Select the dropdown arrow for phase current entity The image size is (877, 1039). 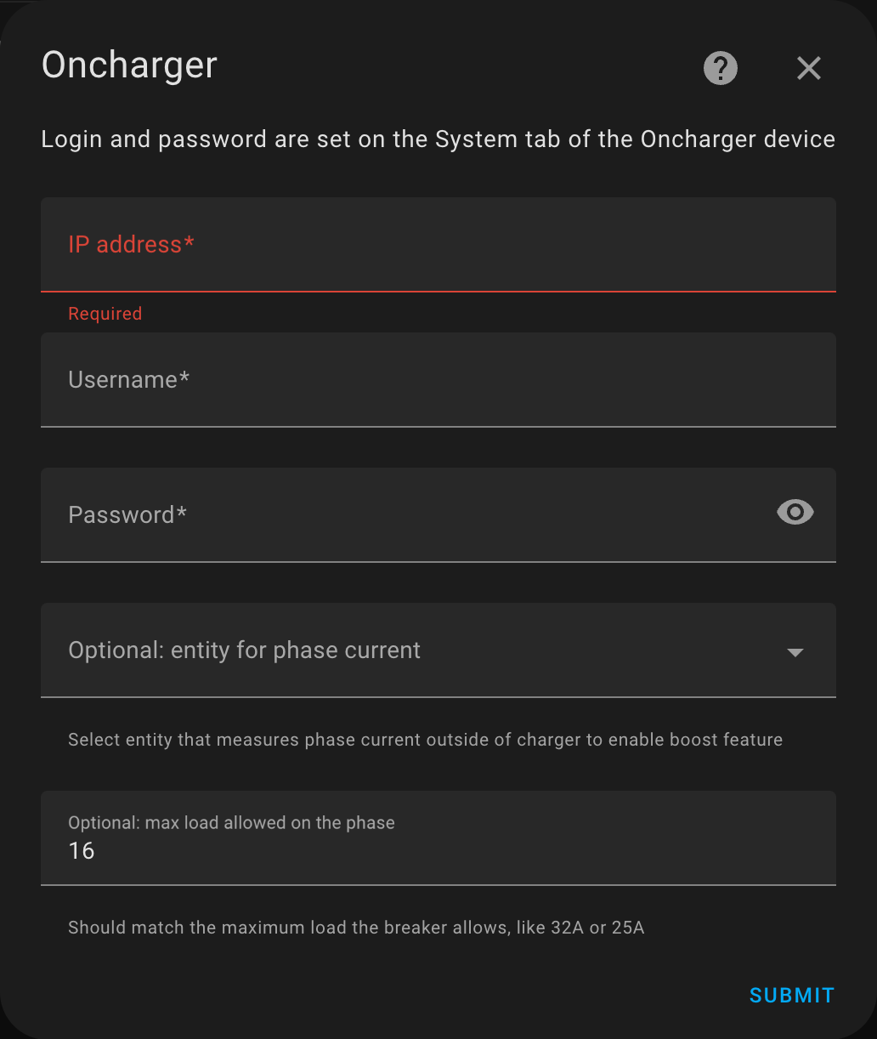795,652
